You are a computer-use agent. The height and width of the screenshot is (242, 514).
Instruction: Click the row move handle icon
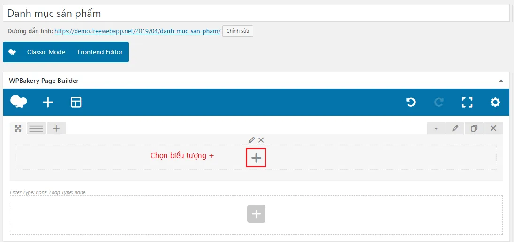click(18, 129)
